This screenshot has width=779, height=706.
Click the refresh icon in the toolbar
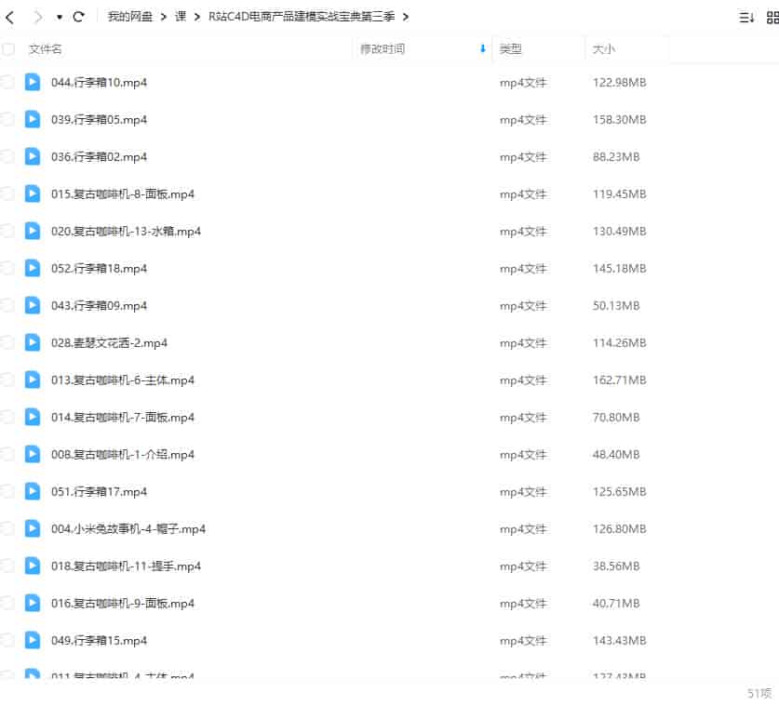pos(79,16)
